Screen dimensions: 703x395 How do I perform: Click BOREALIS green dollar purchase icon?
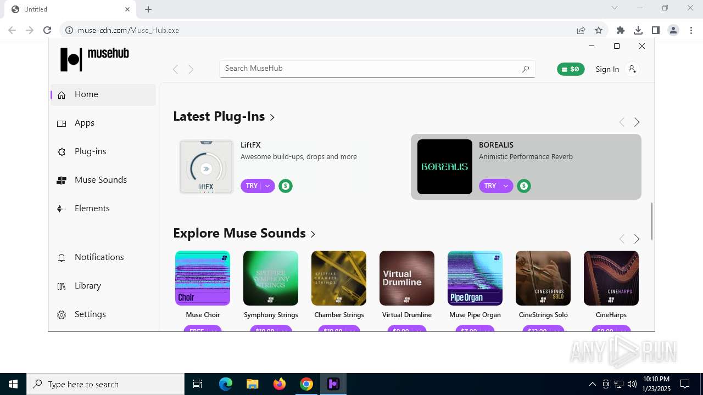[524, 186]
